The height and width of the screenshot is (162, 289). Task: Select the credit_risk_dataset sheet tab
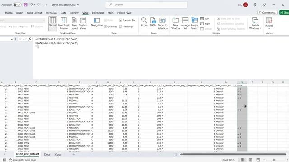[x=28, y=154]
